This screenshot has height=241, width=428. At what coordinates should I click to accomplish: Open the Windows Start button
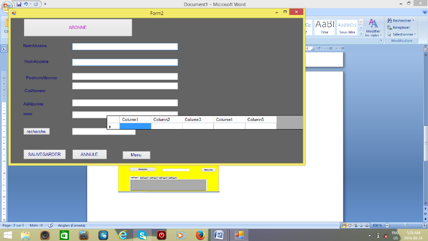7,235
